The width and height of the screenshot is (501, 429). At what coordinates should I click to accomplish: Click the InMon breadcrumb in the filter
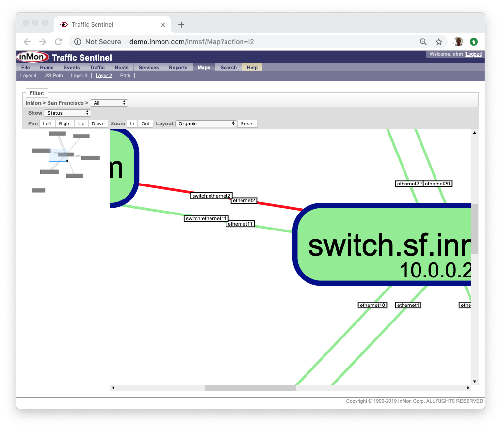[33, 103]
